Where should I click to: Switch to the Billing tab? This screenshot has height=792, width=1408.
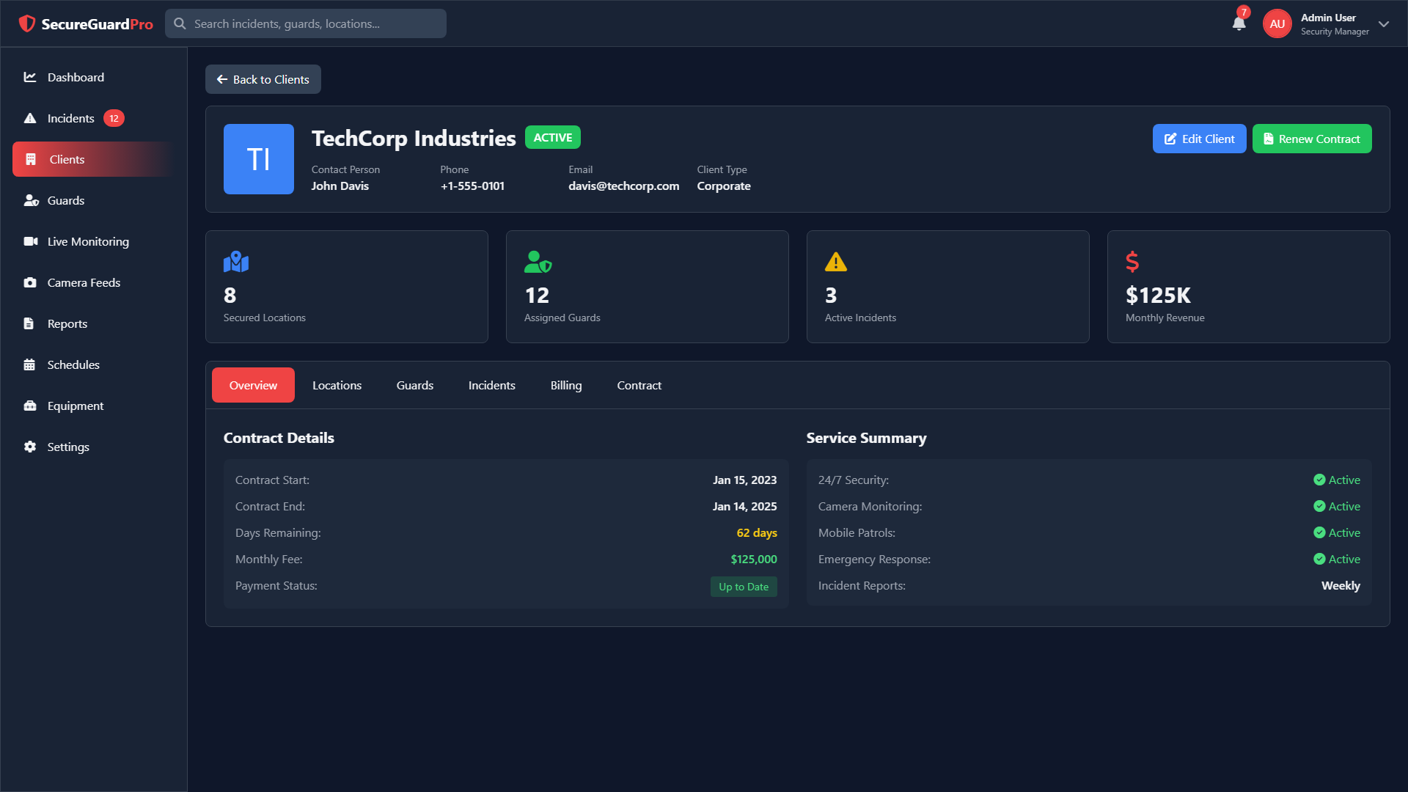click(x=565, y=385)
